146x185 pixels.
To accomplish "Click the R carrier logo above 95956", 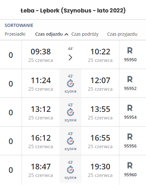I will (x=130, y=137).
